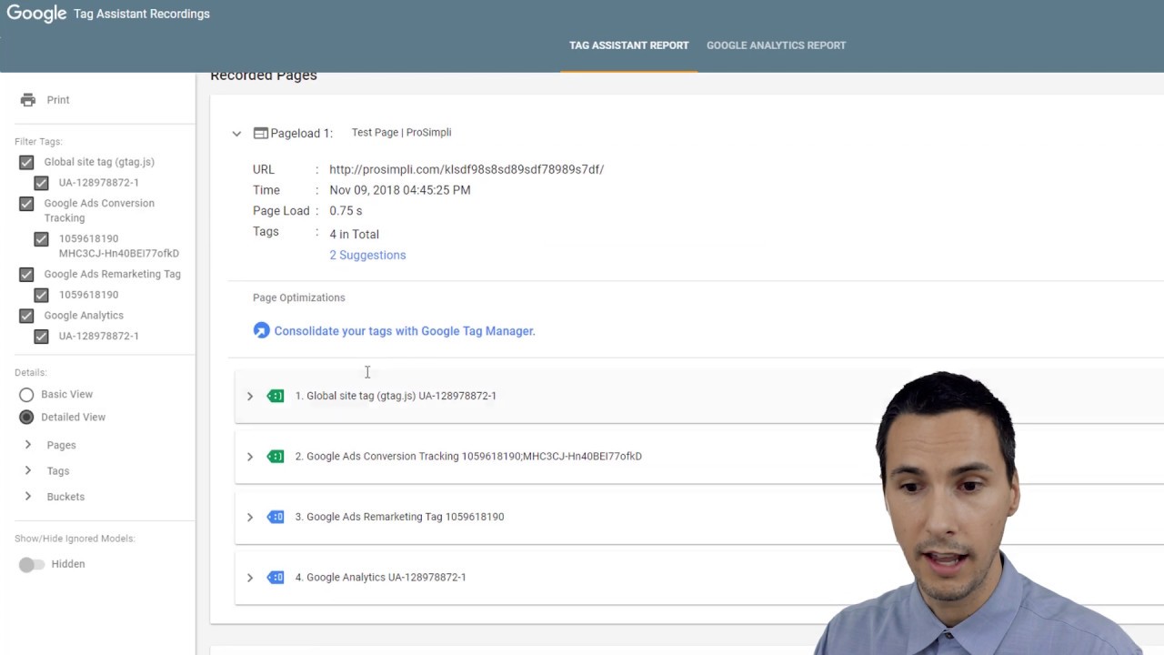
Task: Click the Google logo in header
Action: coord(37,14)
